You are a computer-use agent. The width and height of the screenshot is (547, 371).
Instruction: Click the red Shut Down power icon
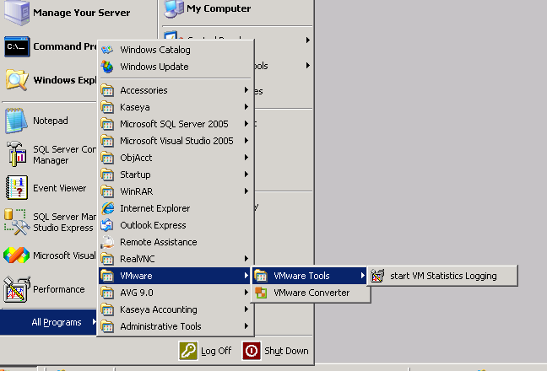click(x=252, y=351)
